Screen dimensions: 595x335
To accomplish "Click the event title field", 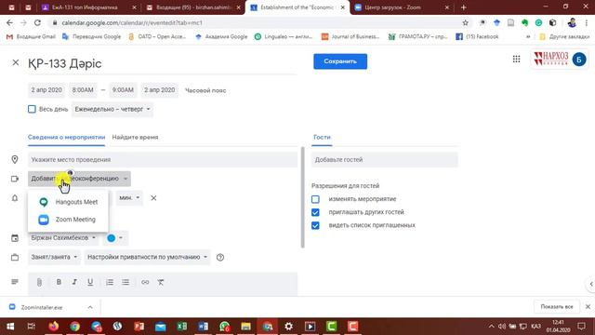I will click(162, 63).
